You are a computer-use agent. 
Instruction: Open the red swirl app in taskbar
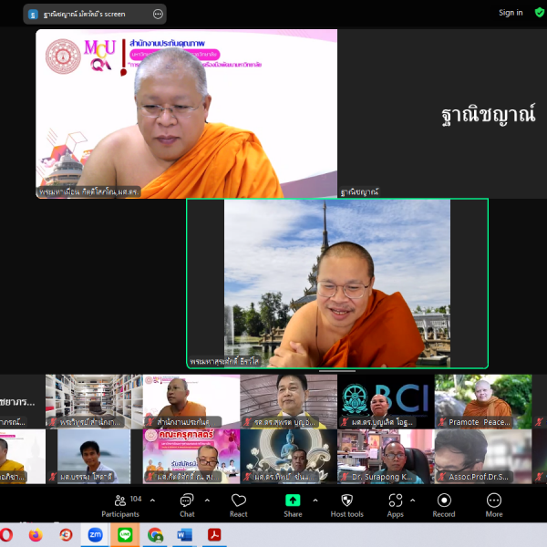(66, 535)
